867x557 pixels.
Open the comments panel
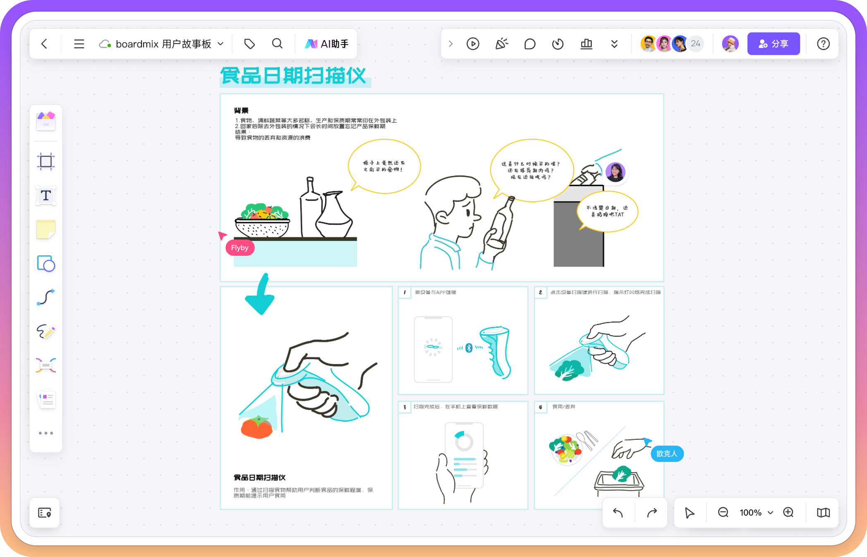(529, 43)
